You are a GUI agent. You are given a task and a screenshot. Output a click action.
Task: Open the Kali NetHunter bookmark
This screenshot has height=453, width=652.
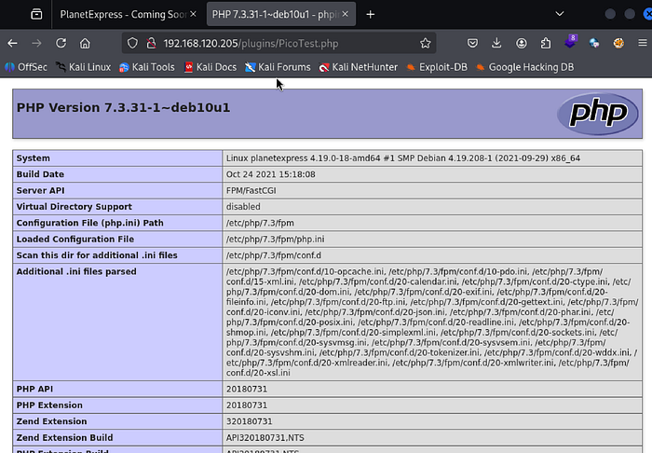tap(359, 67)
